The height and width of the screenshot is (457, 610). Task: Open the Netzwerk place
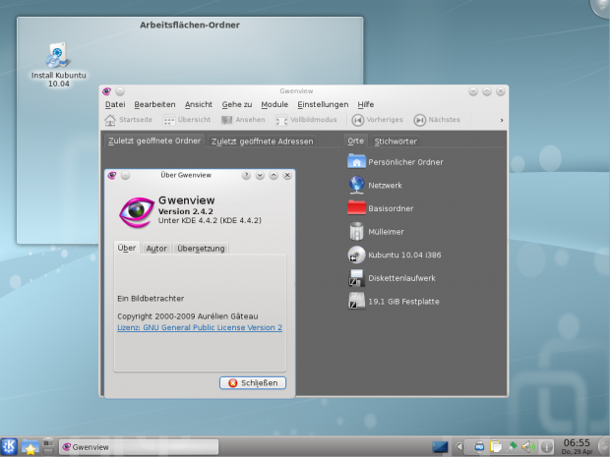375,185
